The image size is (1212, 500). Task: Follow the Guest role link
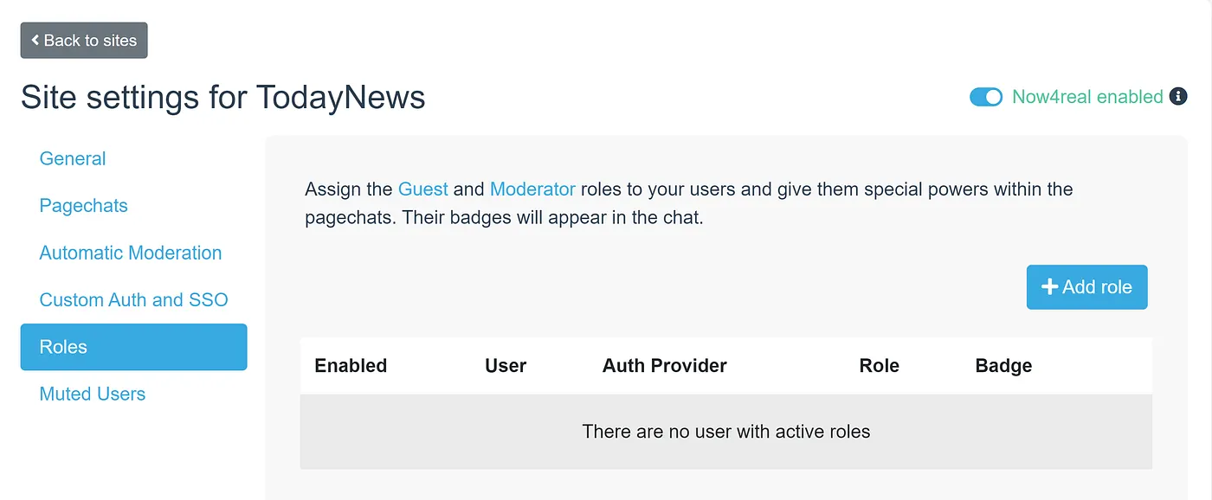(x=422, y=189)
